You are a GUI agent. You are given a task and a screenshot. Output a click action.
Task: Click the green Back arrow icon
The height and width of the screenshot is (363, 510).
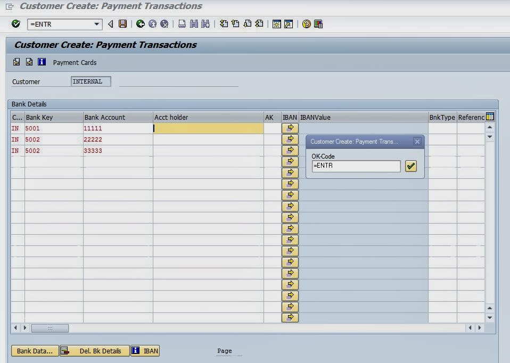coord(141,24)
